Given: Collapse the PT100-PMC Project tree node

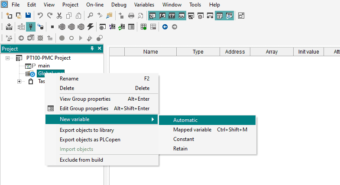Looking at the screenshot, I should pos(8,58).
